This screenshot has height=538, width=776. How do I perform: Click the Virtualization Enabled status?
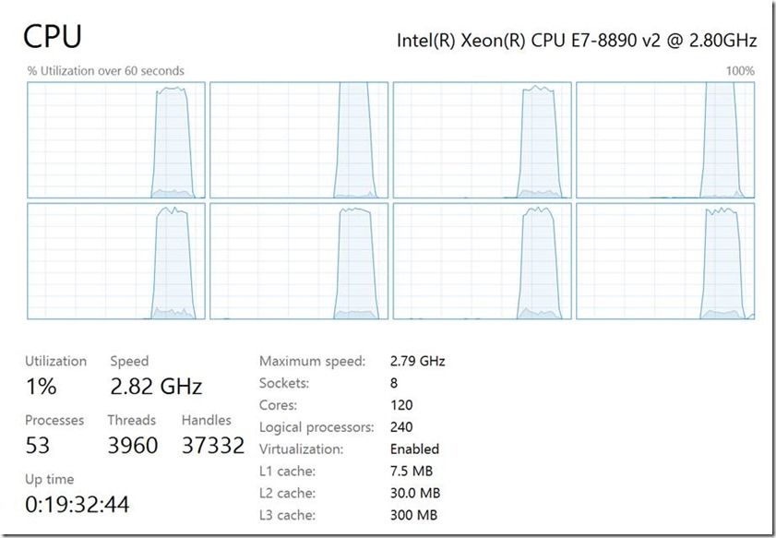[414, 448]
